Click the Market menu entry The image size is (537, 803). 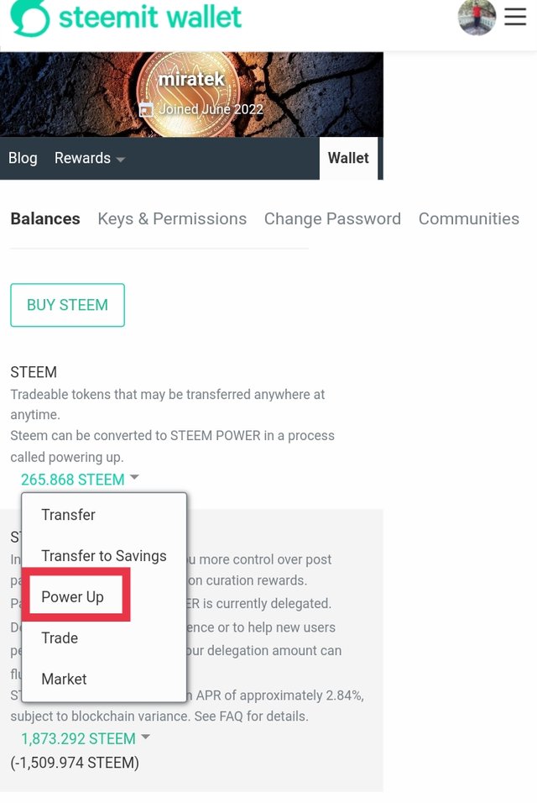pyautogui.click(x=64, y=680)
